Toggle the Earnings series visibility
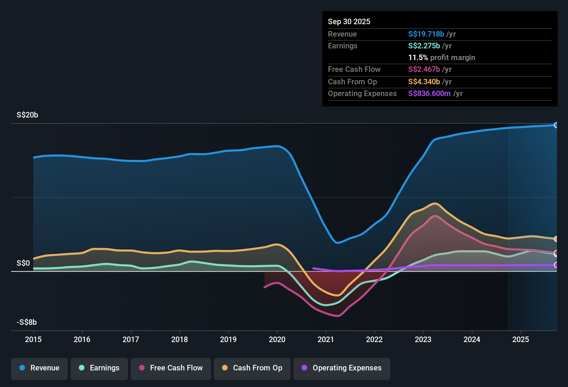568x387 pixels. tap(99, 368)
